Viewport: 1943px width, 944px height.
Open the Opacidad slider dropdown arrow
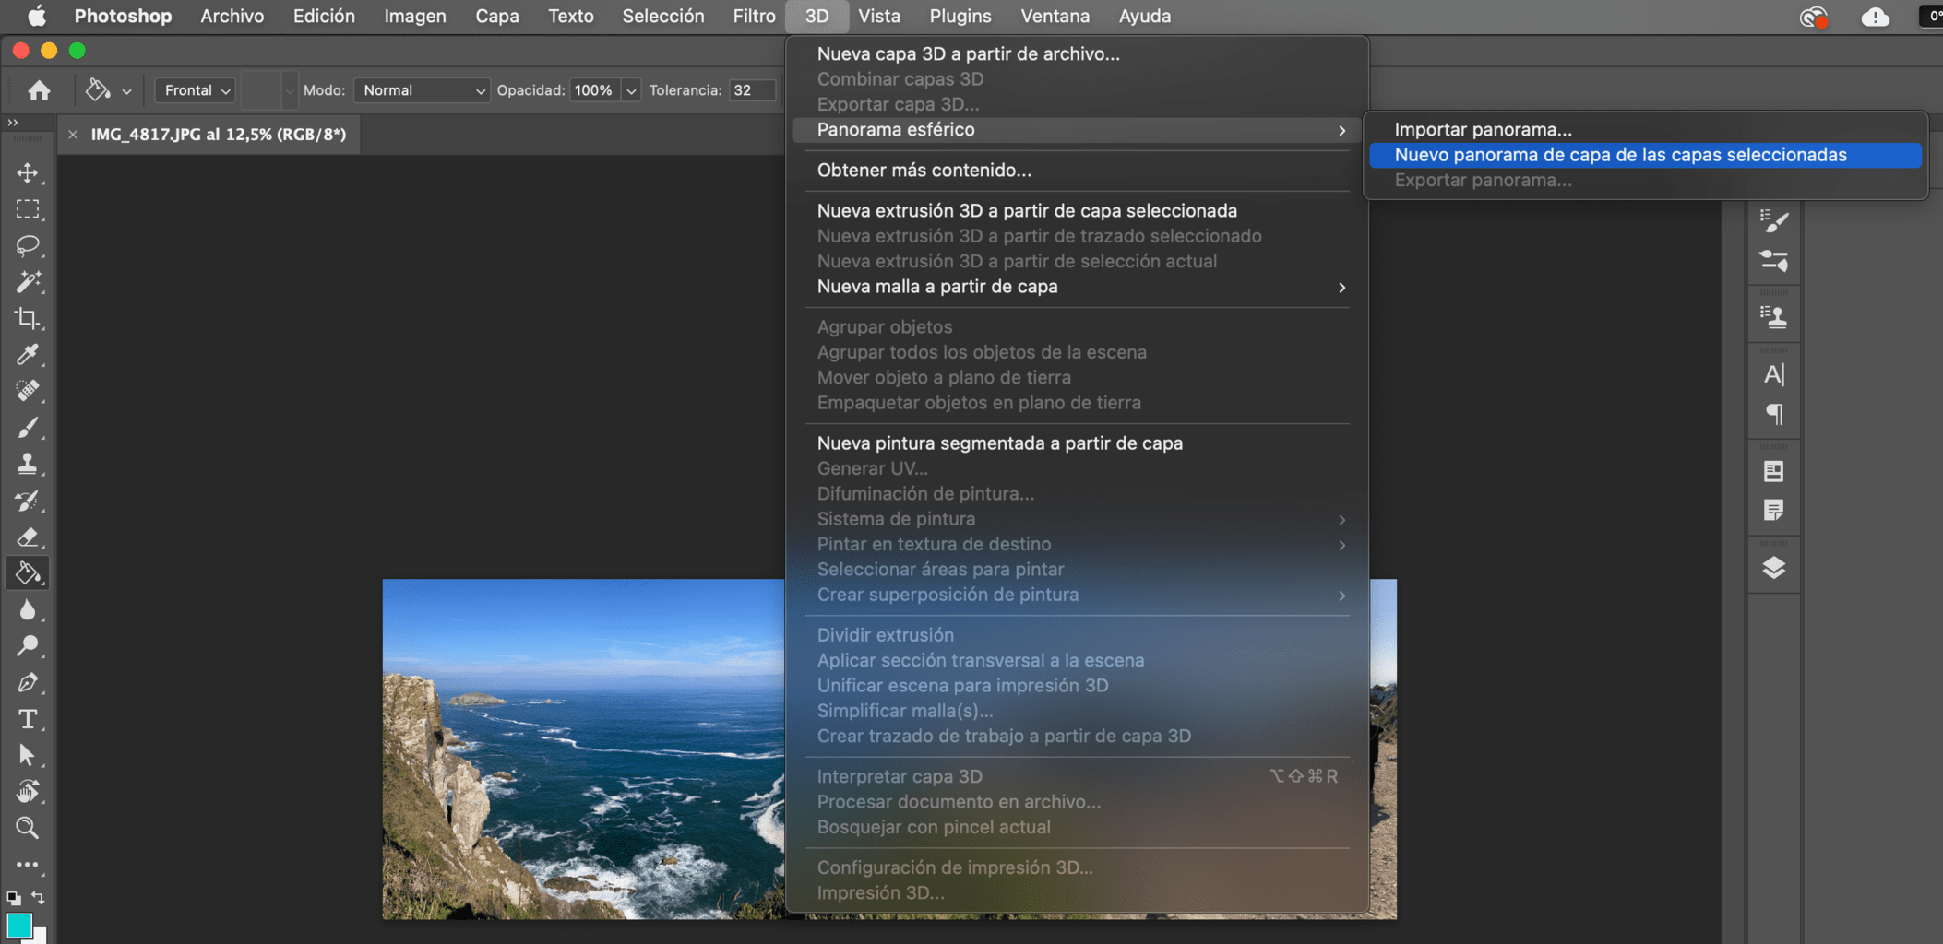(631, 90)
